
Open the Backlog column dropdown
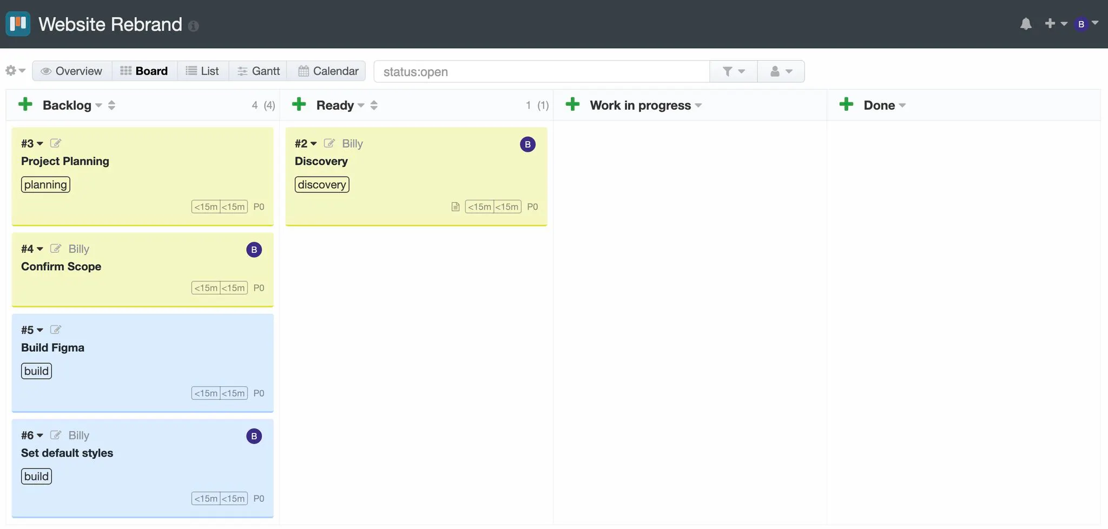click(x=72, y=105)
